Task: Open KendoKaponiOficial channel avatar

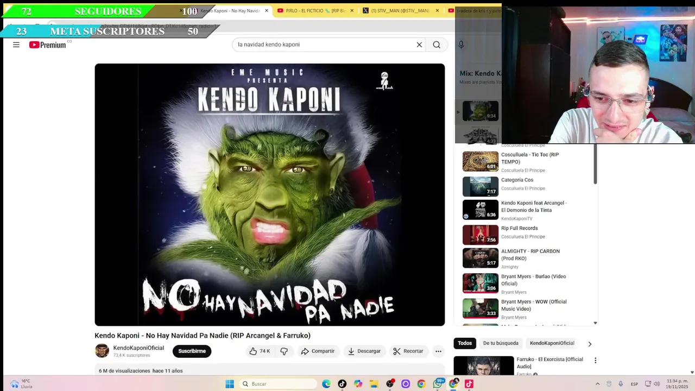Action: point(102,351)
